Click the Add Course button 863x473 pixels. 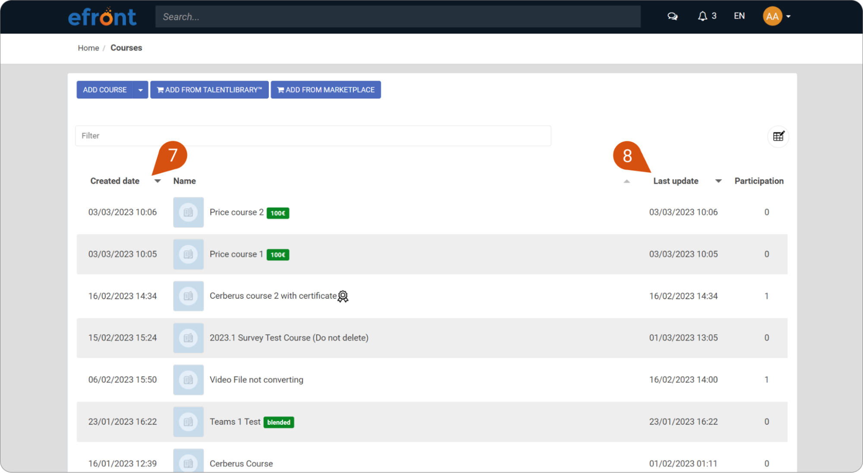(105, 90)
